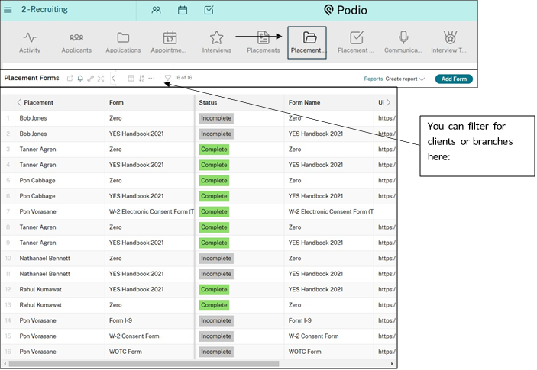
Task: Click Complete status in row 8
Action: [214, 227]
